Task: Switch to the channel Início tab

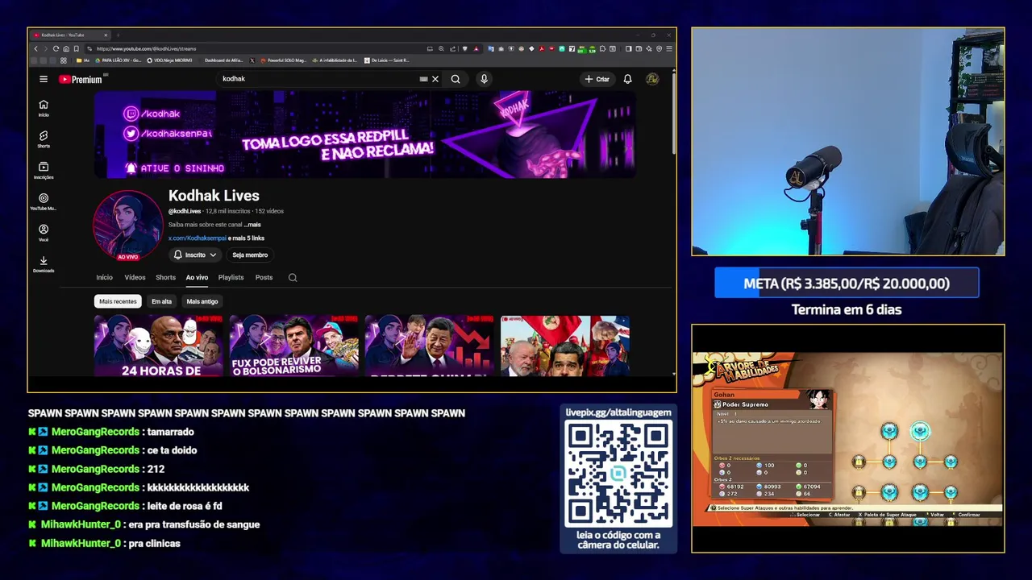Action: (105, 277)
